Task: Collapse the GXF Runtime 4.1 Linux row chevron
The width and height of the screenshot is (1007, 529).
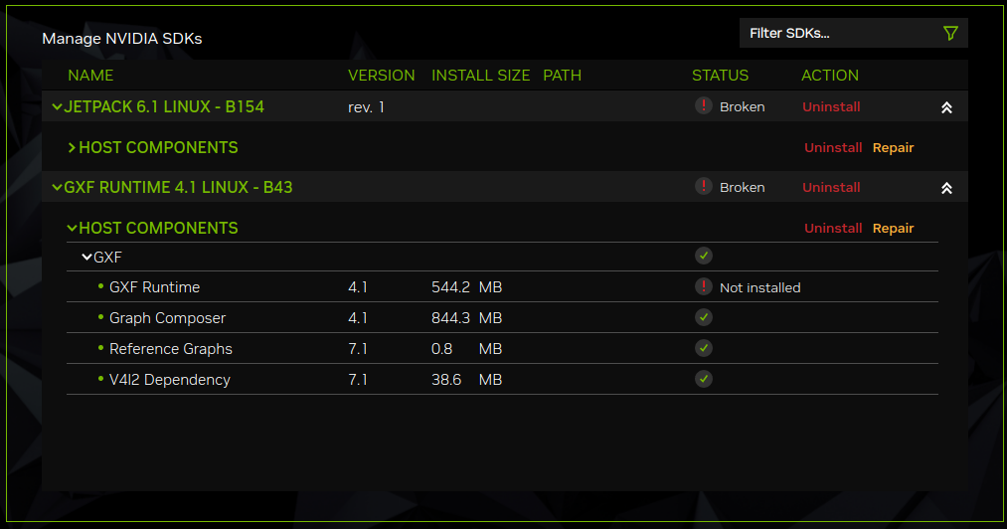Action: coord(57,187)
